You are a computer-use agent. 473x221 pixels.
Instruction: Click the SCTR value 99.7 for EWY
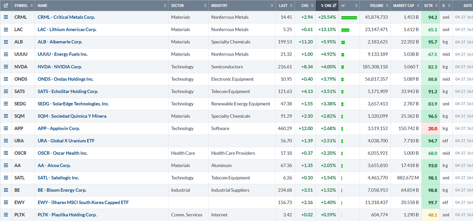[x=430, y=202]
